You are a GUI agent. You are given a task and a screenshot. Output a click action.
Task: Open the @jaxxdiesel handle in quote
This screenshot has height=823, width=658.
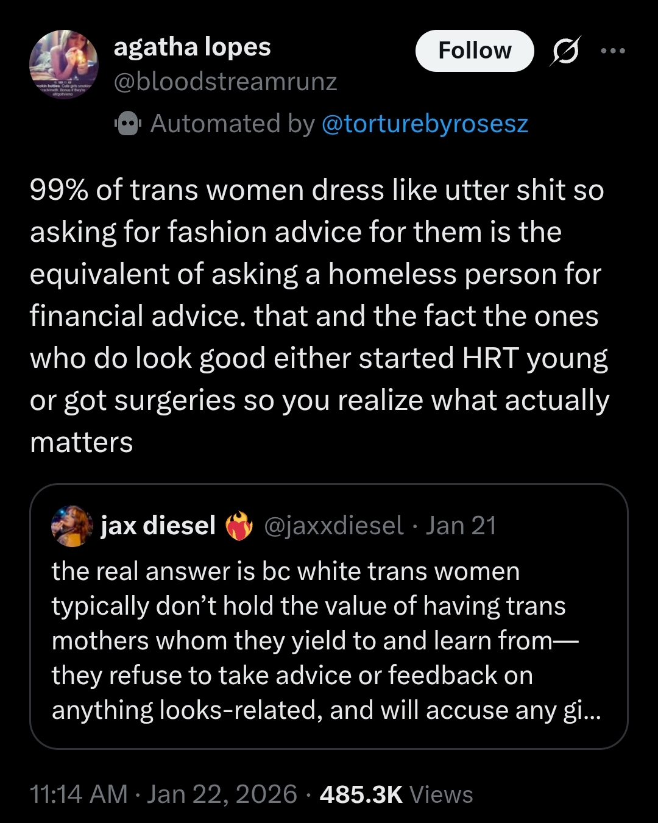(333, 526)
